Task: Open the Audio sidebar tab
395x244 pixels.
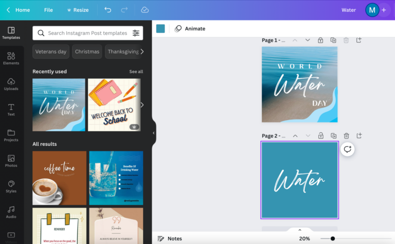Action: [11, 212]
